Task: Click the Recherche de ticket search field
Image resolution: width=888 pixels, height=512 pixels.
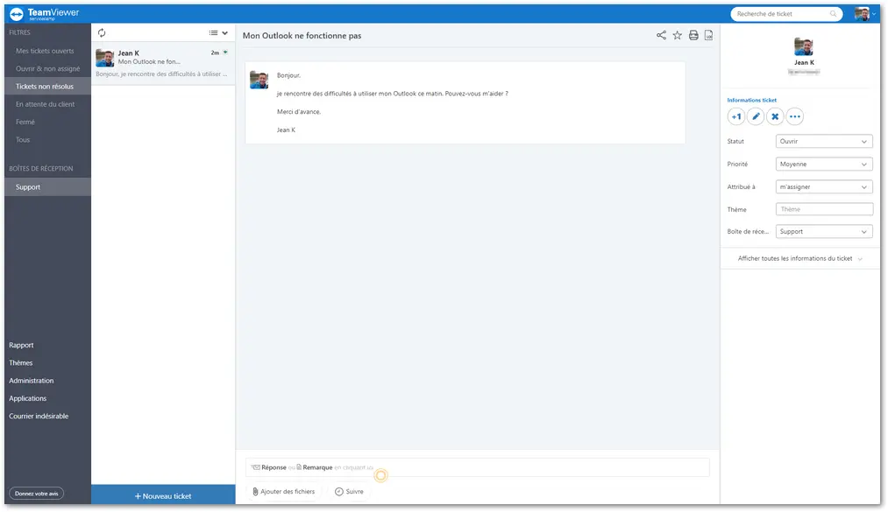Action: click(x=786, y=13)
